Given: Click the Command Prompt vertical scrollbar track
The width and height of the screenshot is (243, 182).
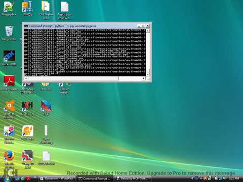Looking at the screenshot, I should pos(148,53).
